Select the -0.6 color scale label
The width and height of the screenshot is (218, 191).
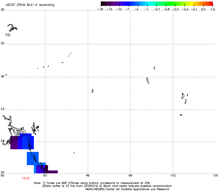tap(166, 9)
